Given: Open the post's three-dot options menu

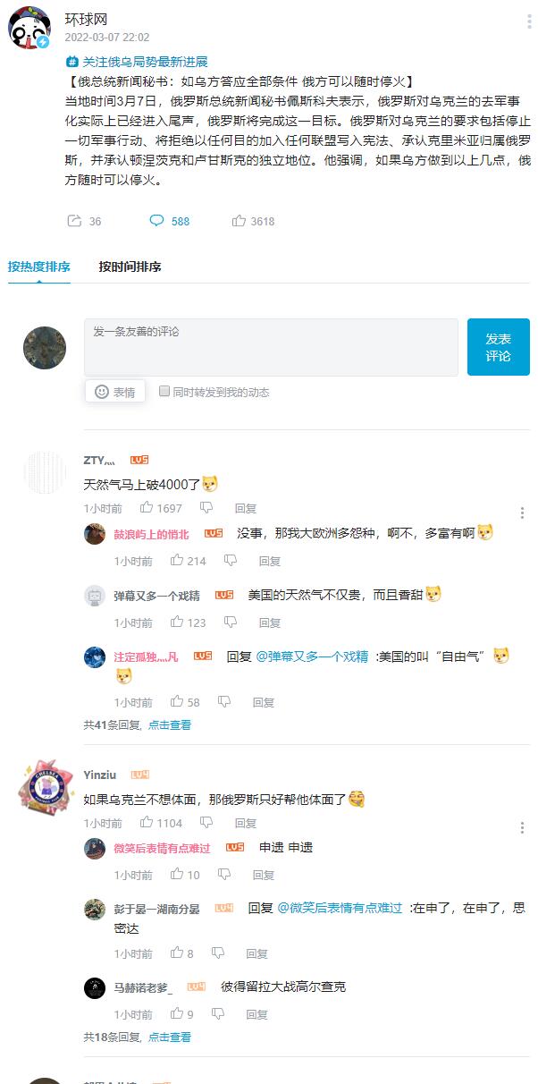Looking at the screenshot, I should (x=529, y=21).
